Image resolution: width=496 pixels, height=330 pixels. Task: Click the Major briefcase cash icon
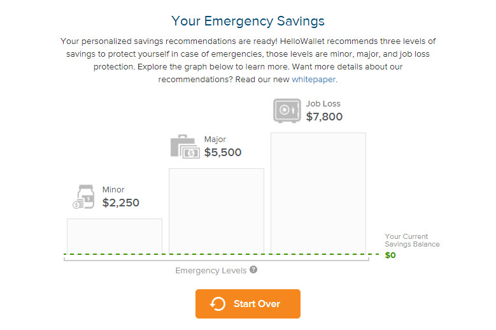point(185,147)
